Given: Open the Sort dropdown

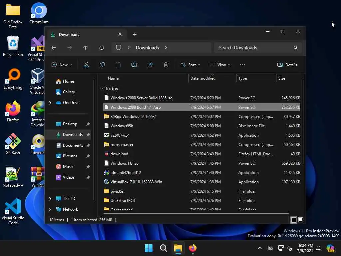Looking at the screenshot, I should (x=190, y=65).
